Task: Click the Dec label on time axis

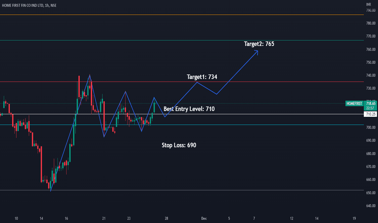Action: click(x=204, y=219)
